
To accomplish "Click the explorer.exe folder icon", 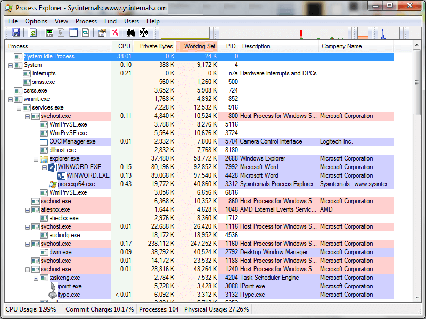I will (44, 158).
